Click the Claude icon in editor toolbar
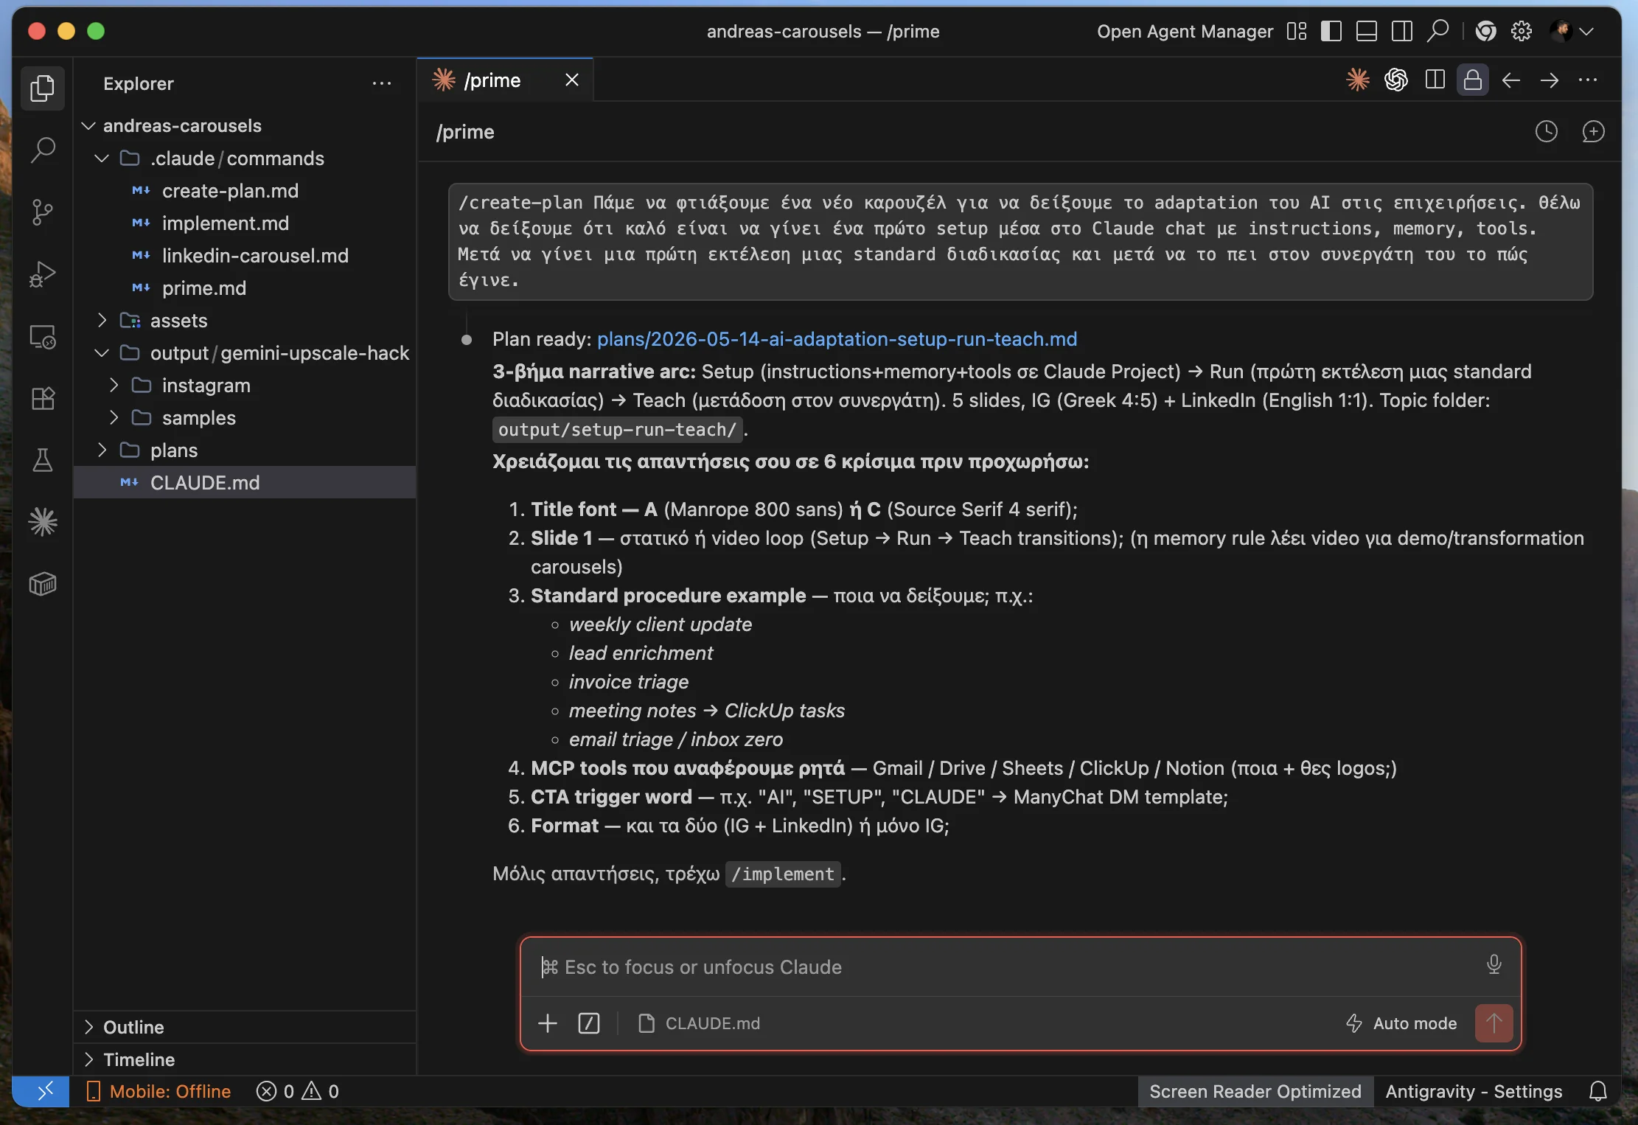This screenshot has height=1125, width=1638. pos(1358,80)
